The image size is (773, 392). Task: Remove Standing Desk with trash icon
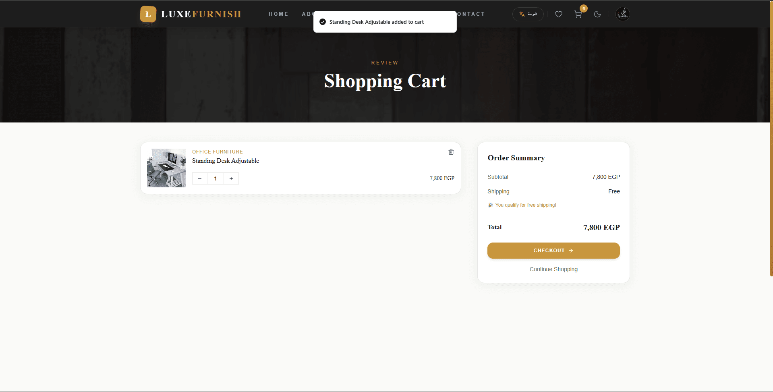coord(451,152)
